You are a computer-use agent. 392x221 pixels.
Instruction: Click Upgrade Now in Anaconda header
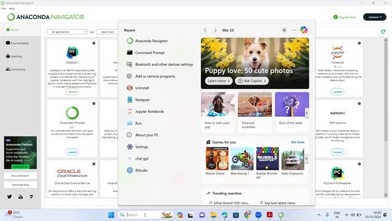[344, 17]
